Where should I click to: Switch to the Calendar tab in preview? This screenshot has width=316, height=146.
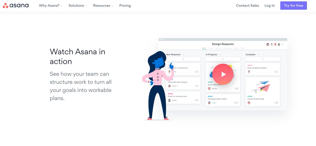click(218, 48)
